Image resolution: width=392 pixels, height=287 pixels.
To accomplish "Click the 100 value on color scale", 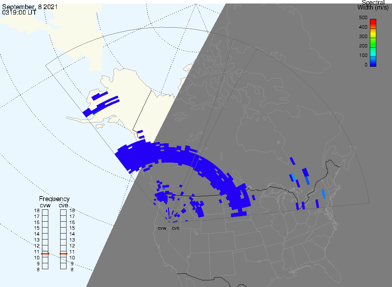I will tap(363, 56).
